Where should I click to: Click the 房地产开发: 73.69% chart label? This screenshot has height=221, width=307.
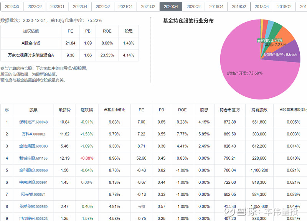click(244, 73)
